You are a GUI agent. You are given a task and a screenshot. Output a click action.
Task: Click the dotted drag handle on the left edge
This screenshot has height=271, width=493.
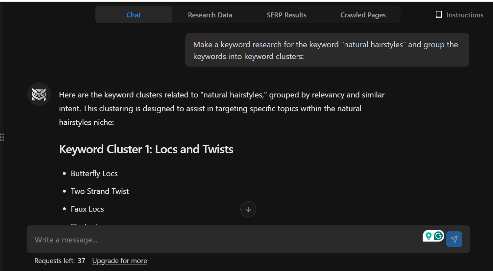(x=2, y=137)
